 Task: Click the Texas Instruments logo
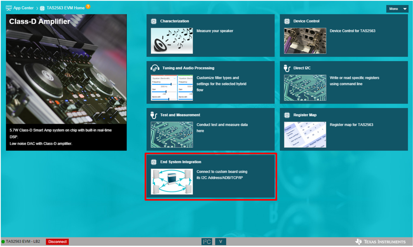[380, 242]
